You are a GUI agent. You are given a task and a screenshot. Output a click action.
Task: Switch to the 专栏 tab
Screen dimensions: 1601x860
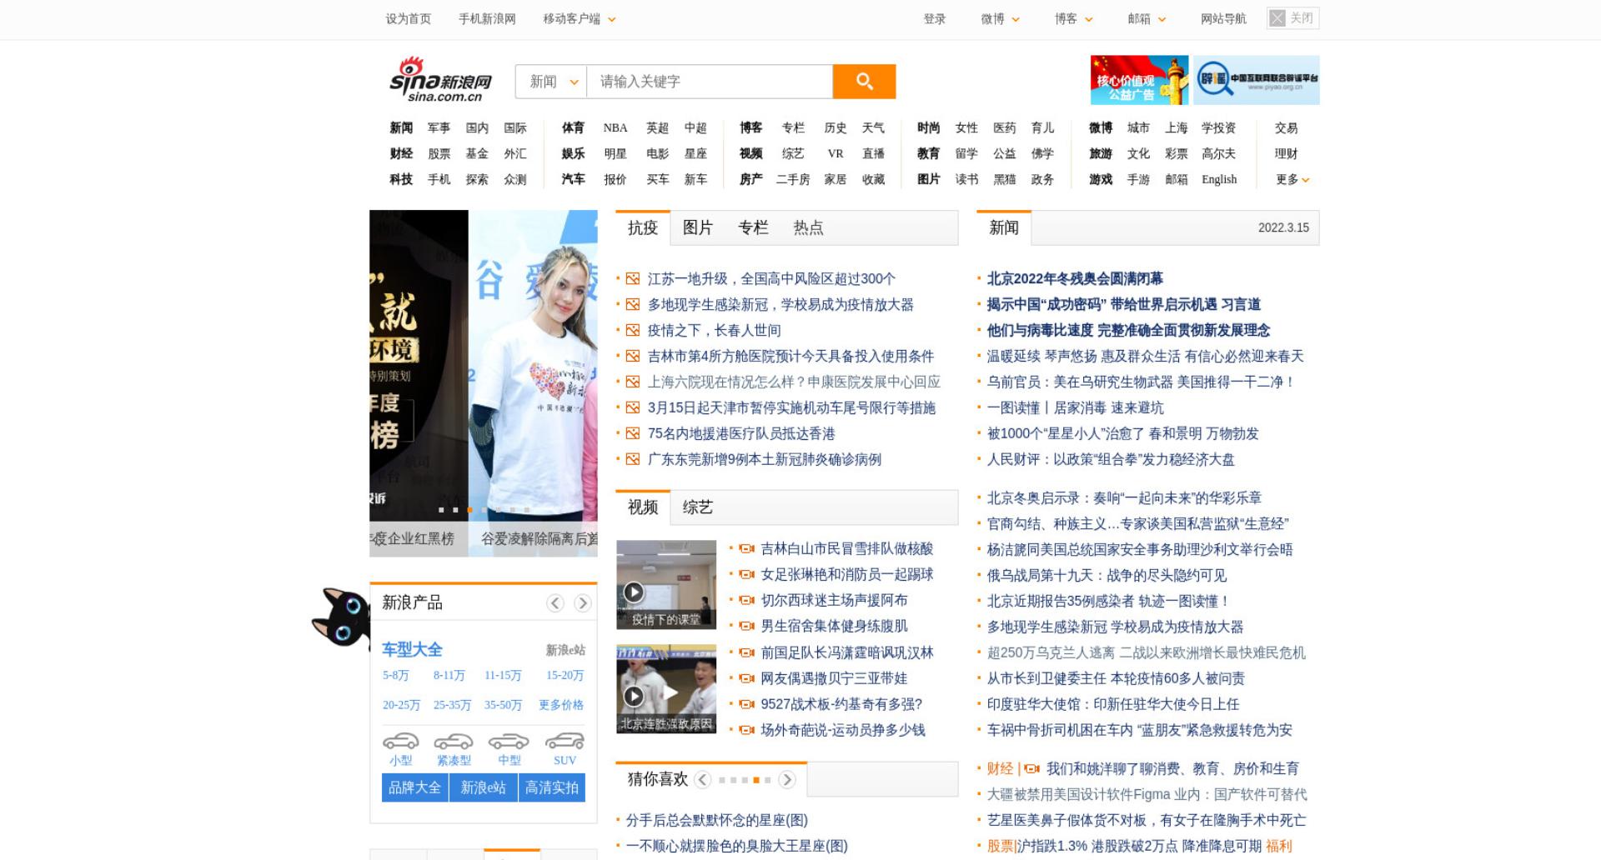[x=753, y=227]
